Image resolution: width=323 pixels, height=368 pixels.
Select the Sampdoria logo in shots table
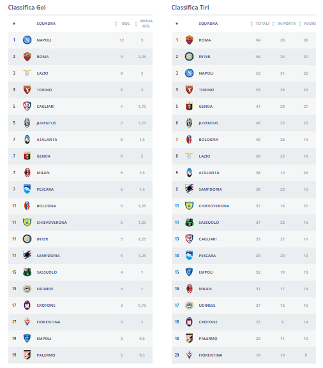point(190,189)
